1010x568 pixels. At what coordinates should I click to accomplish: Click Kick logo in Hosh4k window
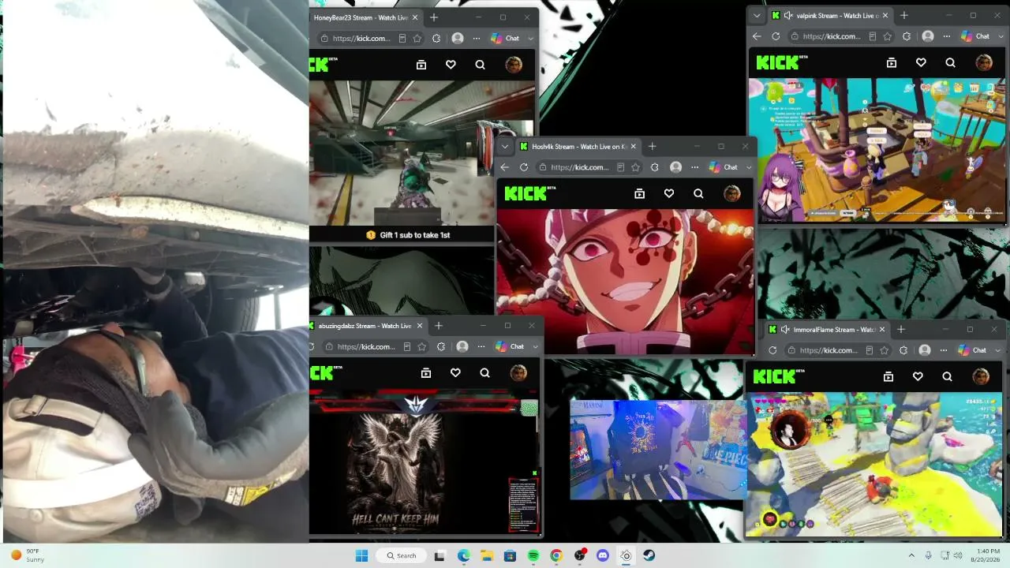click(x=530, y=193)
